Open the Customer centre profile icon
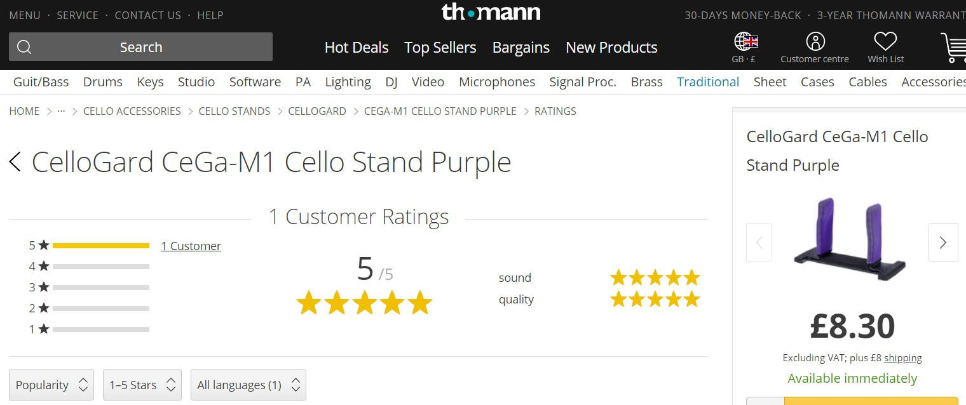Screen dimensions: 966x405 (x=815, y=42)
